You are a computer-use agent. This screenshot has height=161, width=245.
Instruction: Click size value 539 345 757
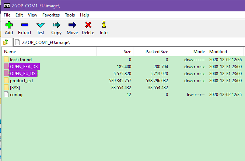click(120, 81)
